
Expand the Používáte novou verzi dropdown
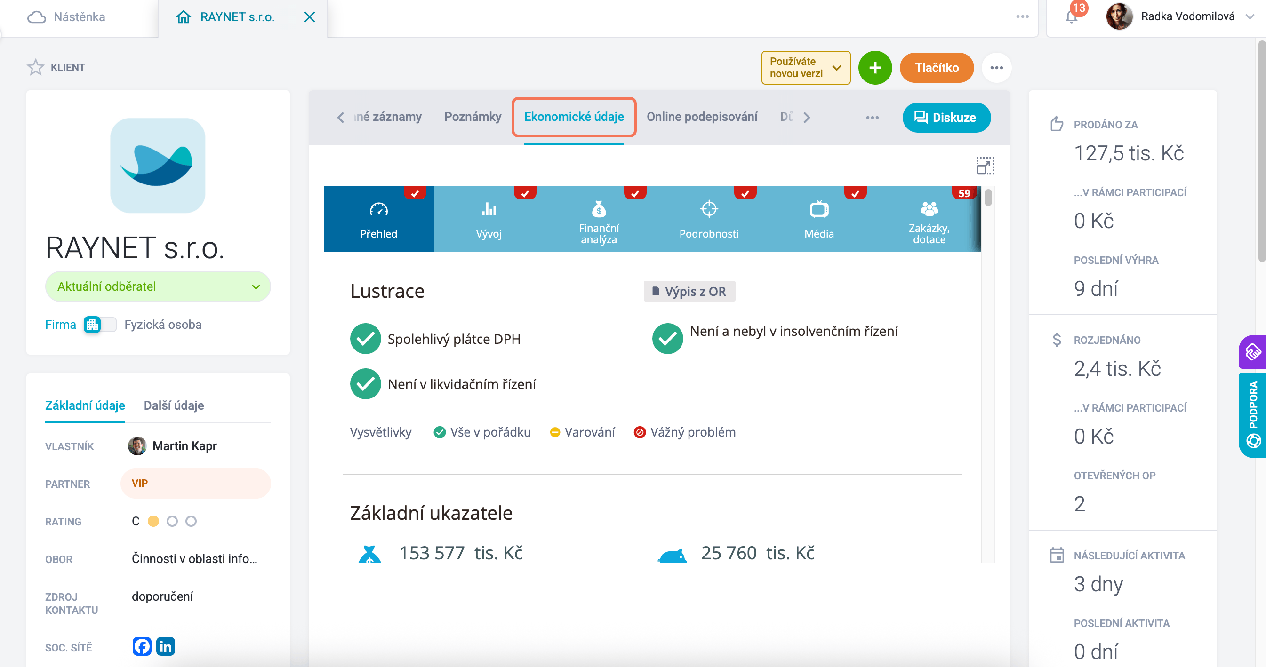click(806, 68)
